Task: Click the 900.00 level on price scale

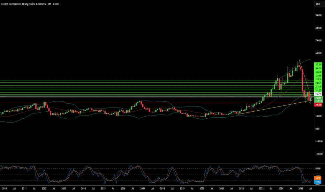Action: 318,15
